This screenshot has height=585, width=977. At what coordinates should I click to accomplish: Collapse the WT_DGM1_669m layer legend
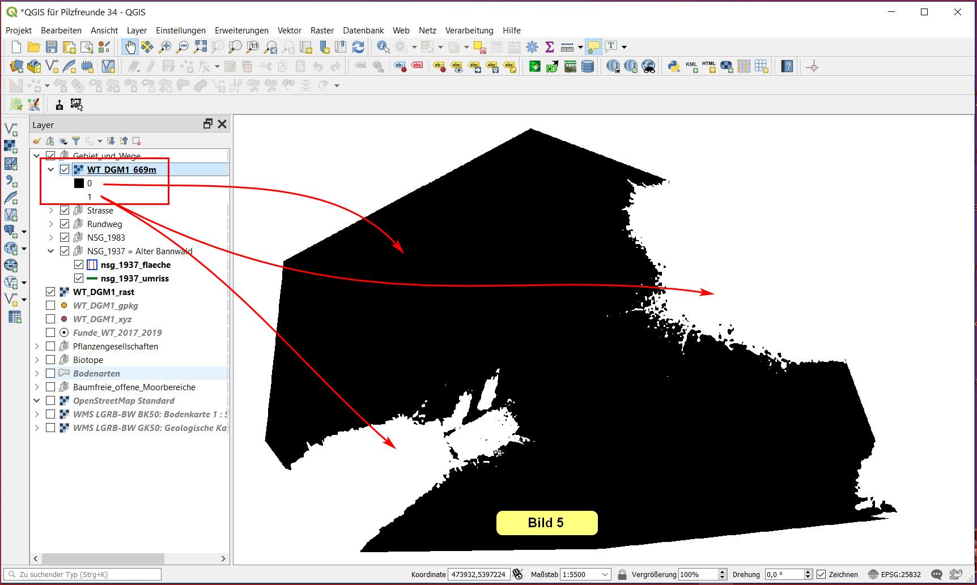pos(51,170)
